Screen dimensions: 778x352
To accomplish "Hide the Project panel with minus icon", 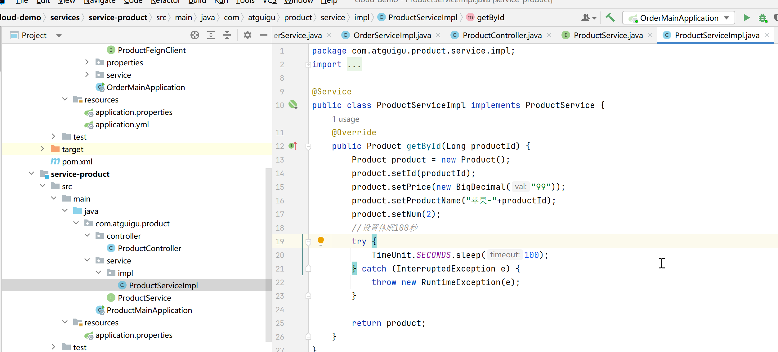I will click(x=264, y=35).
